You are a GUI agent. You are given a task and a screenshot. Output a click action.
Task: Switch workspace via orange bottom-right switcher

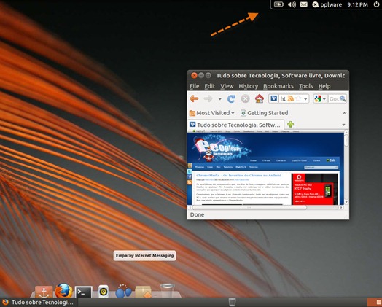(375, 303)
